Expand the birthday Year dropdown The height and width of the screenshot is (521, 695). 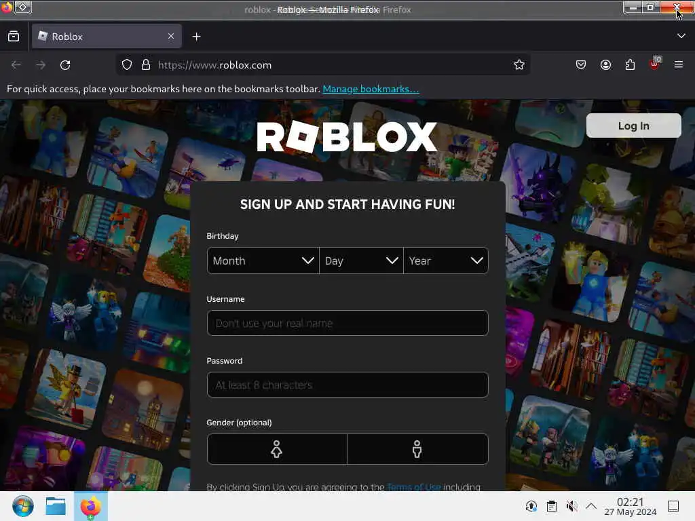[446, 260]
